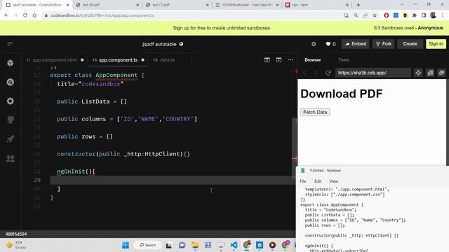Open Windows Start menu

click(x=126, y=245)
